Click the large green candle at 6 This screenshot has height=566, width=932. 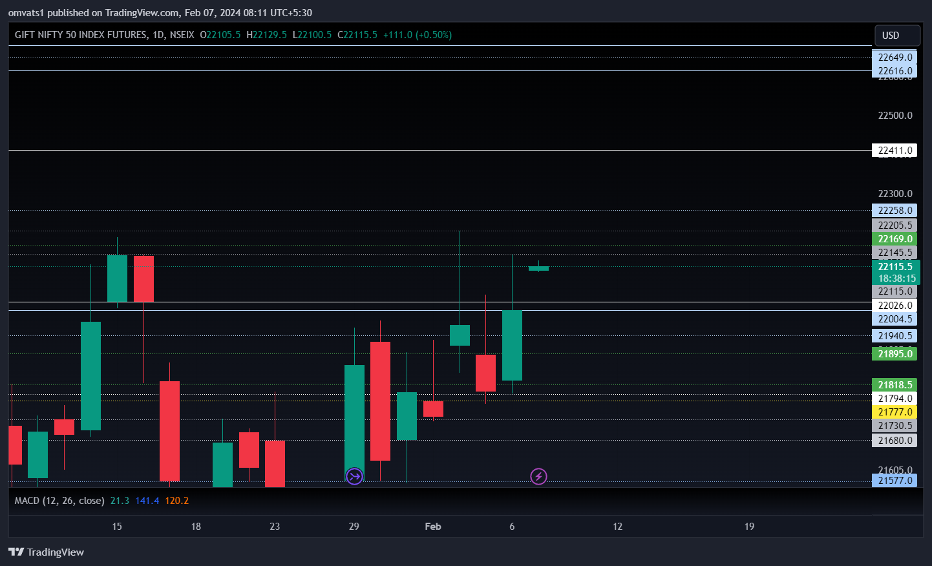pyautogui.click(x=512, y=346)
